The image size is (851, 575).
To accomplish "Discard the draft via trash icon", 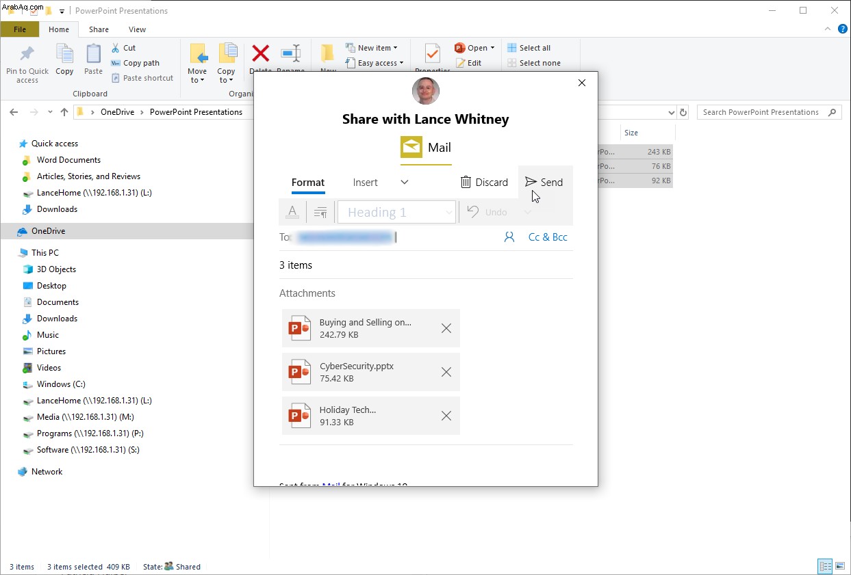I will click(x=466, y=182).
